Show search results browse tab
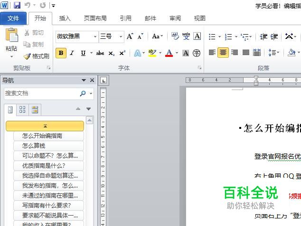The image size is (301, 226). (35, 110)
